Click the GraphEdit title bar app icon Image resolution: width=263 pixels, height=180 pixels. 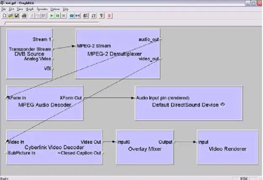(3, 3)
